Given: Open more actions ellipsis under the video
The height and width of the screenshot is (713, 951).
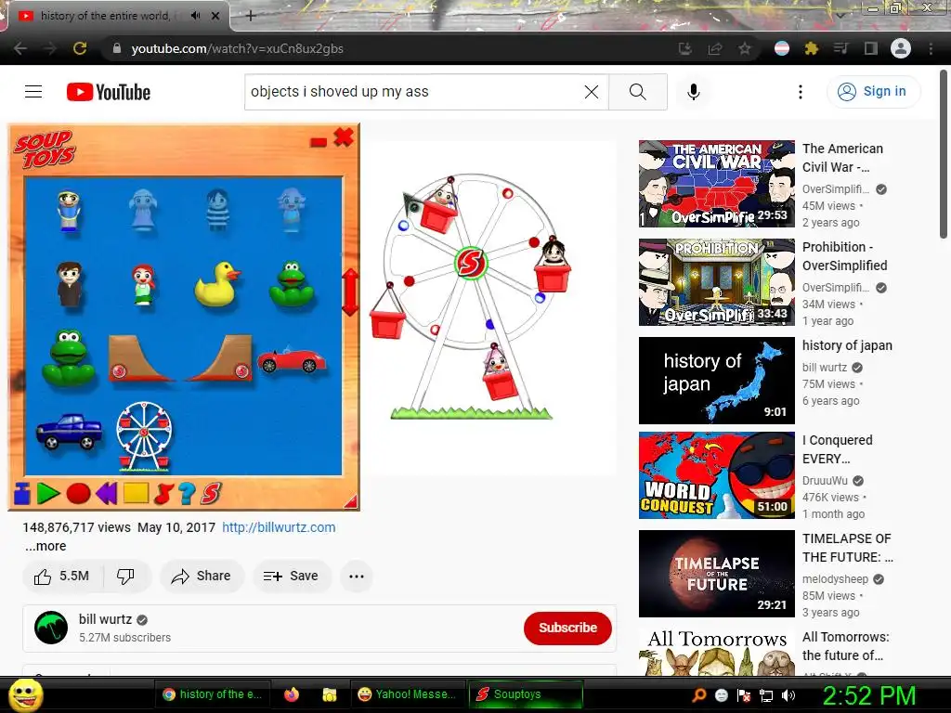Looking at the screenshot, I should (x=357, y=576).
